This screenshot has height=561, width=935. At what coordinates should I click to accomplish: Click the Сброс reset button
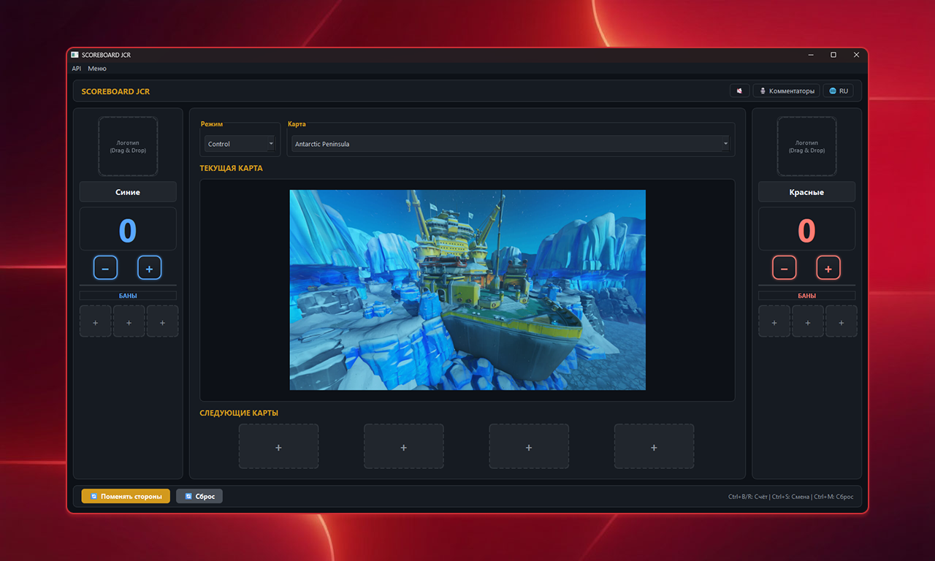coord(199,496)
